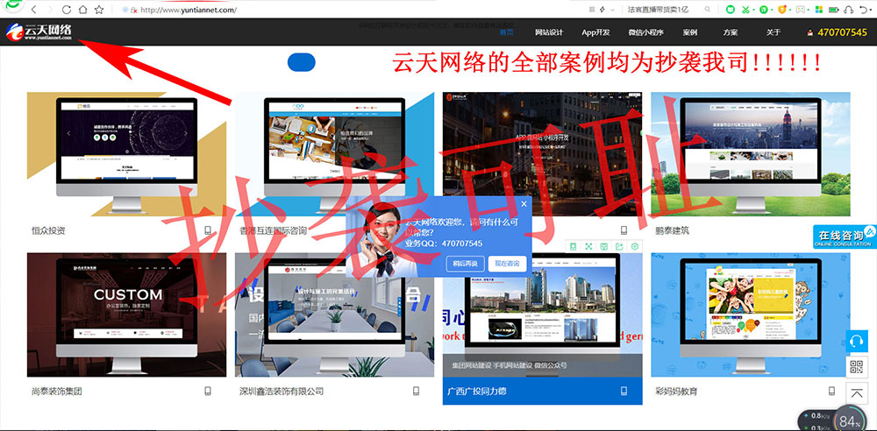Click the 尚泰装饰集团 title text
The height and width of the screenshot is (431, 877).
point(57,392)
